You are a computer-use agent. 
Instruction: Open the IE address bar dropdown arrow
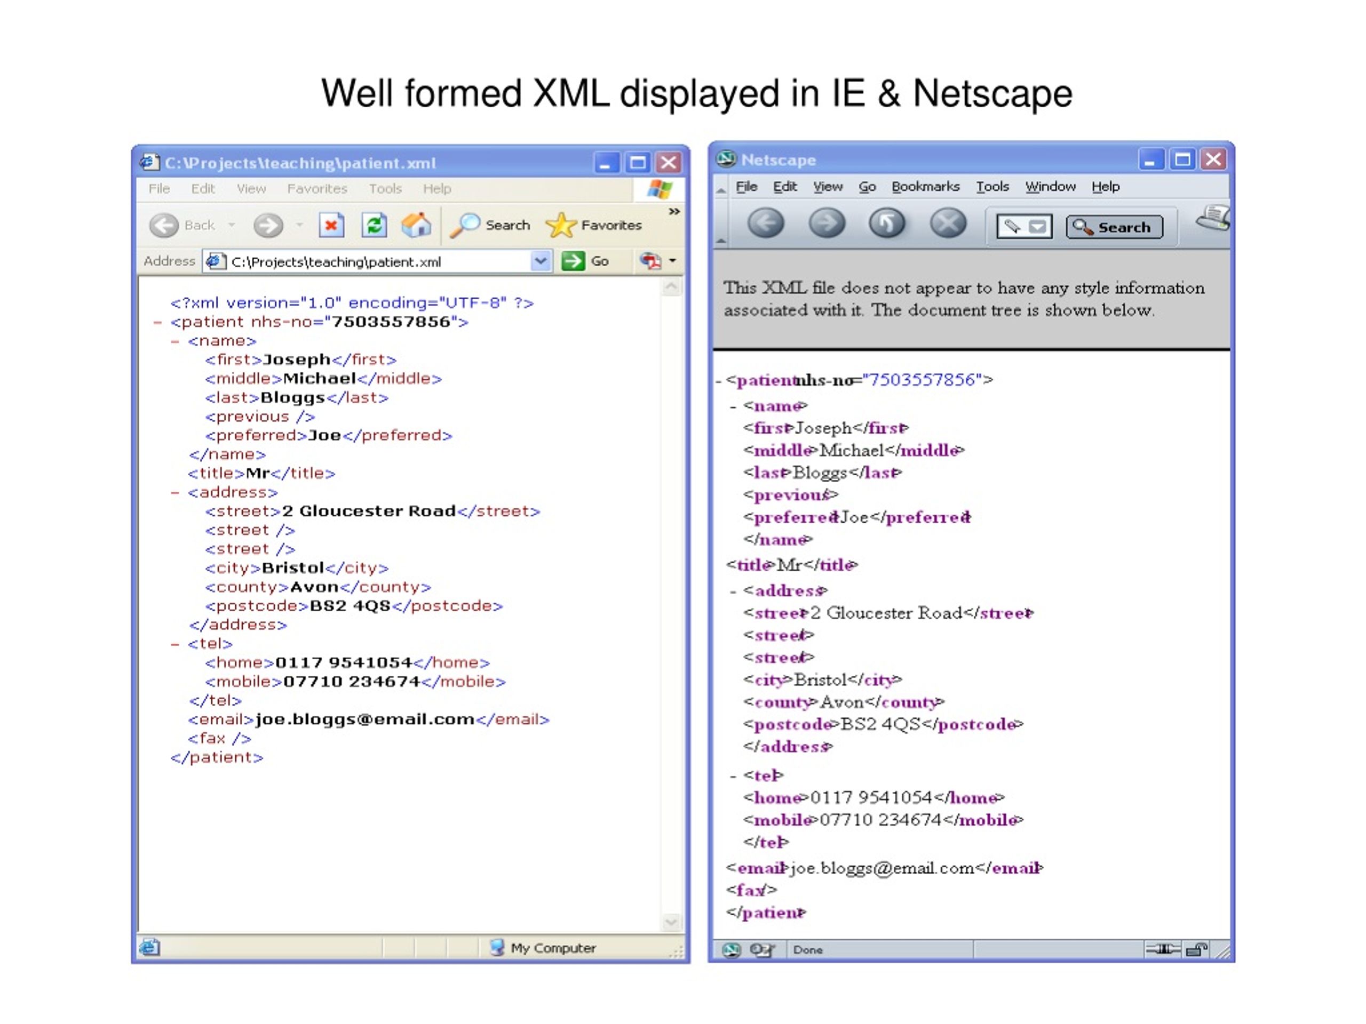click(541, 261)
